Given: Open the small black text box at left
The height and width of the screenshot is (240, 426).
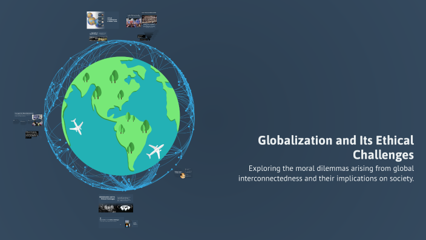Looking at the screenshot, I should click(32, 135).
